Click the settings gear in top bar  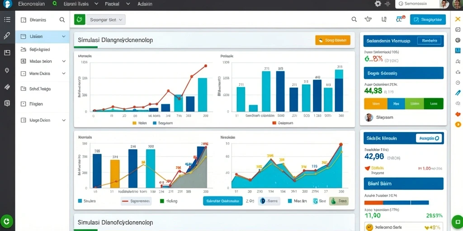378,4
